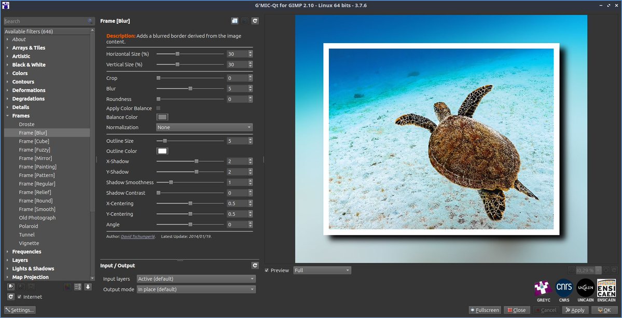Select the Tunnel filter

pos(26,234)
